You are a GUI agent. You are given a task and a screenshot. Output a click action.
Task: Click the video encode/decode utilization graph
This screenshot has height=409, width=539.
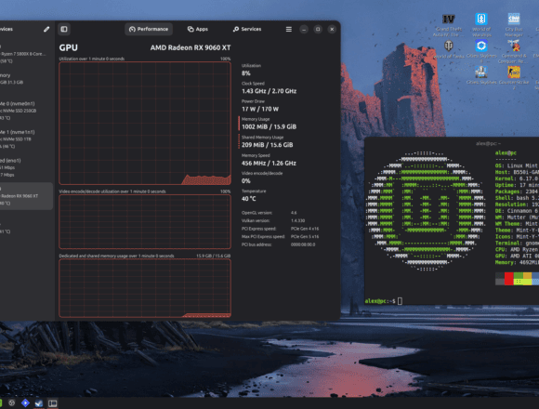(145, 221)
